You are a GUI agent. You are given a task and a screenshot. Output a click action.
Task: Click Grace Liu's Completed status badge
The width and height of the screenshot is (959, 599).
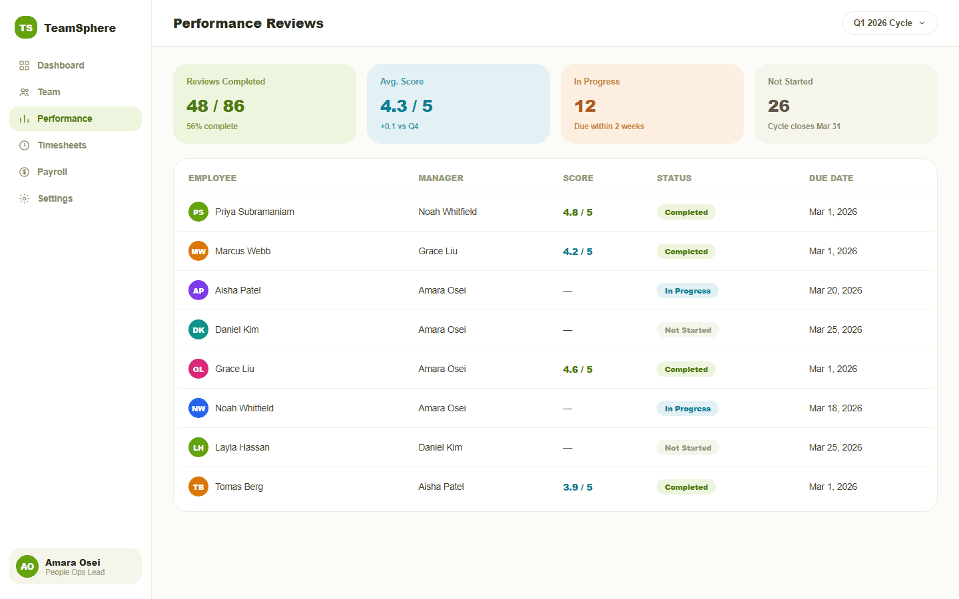coord(686,369)
